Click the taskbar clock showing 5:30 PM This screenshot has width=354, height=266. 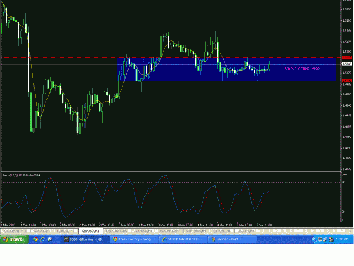click(342, 239)
